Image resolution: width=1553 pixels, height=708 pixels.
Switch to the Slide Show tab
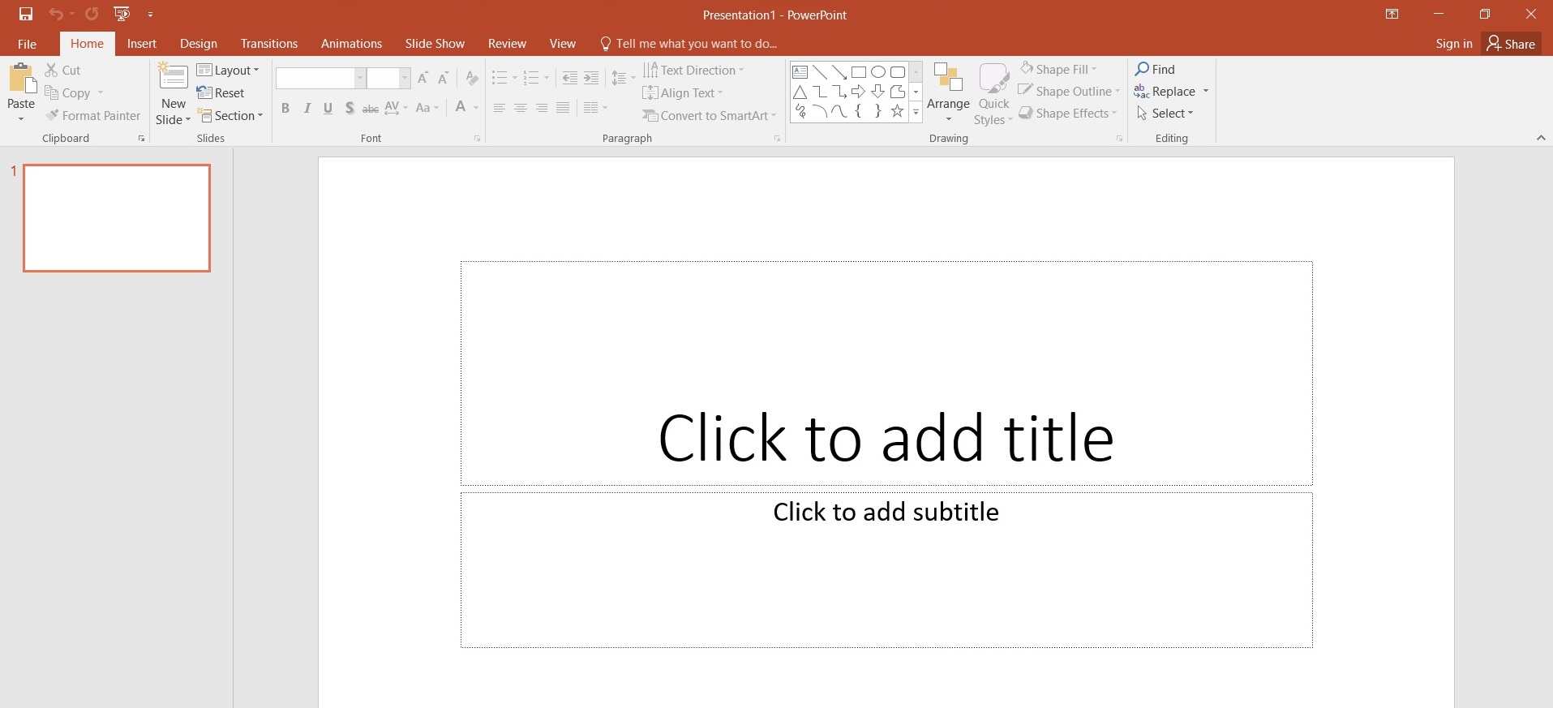click(x=435, y=44)
